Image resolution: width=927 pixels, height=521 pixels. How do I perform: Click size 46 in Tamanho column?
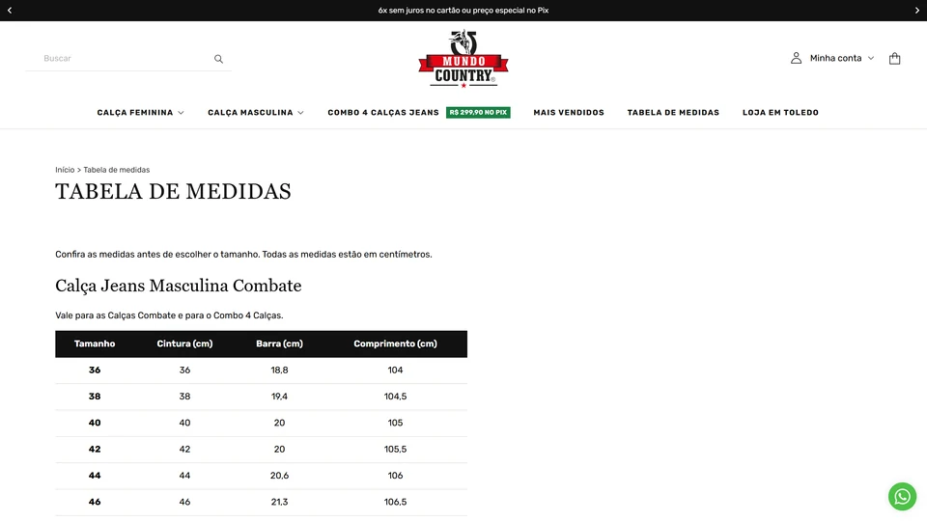(95, 502)
